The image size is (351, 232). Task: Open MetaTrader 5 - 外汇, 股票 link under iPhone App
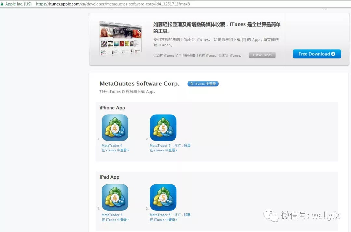pos(170,146)
